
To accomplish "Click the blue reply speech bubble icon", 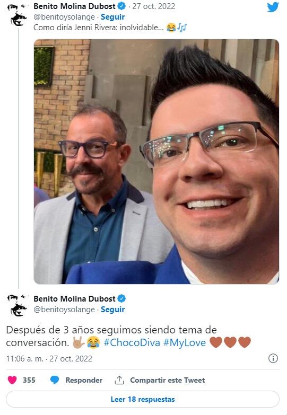I will pyautogui.click(x=55, y=380).
